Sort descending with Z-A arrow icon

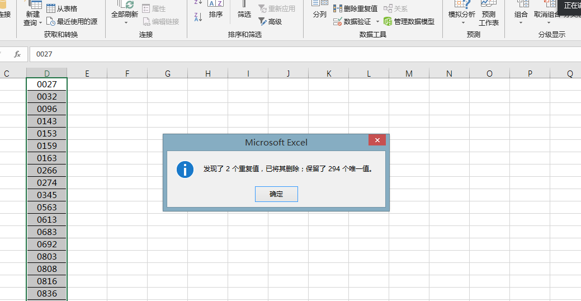point(199,17)
